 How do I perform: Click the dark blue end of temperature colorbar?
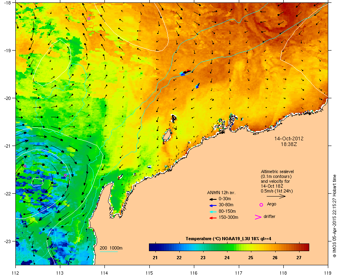pos(153,247)
